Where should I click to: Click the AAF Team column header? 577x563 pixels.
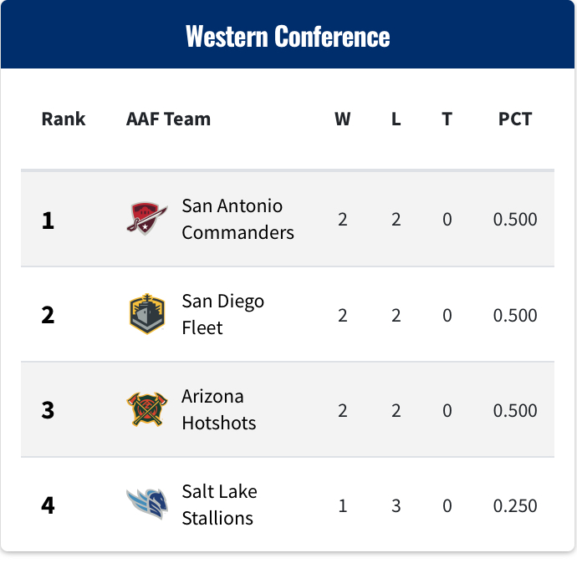click(169, 119)
